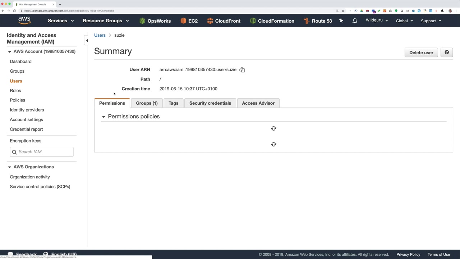460x259 pixels.
Task: Open the Chrome three-dot menu
Action: click(x=456, y=11)
